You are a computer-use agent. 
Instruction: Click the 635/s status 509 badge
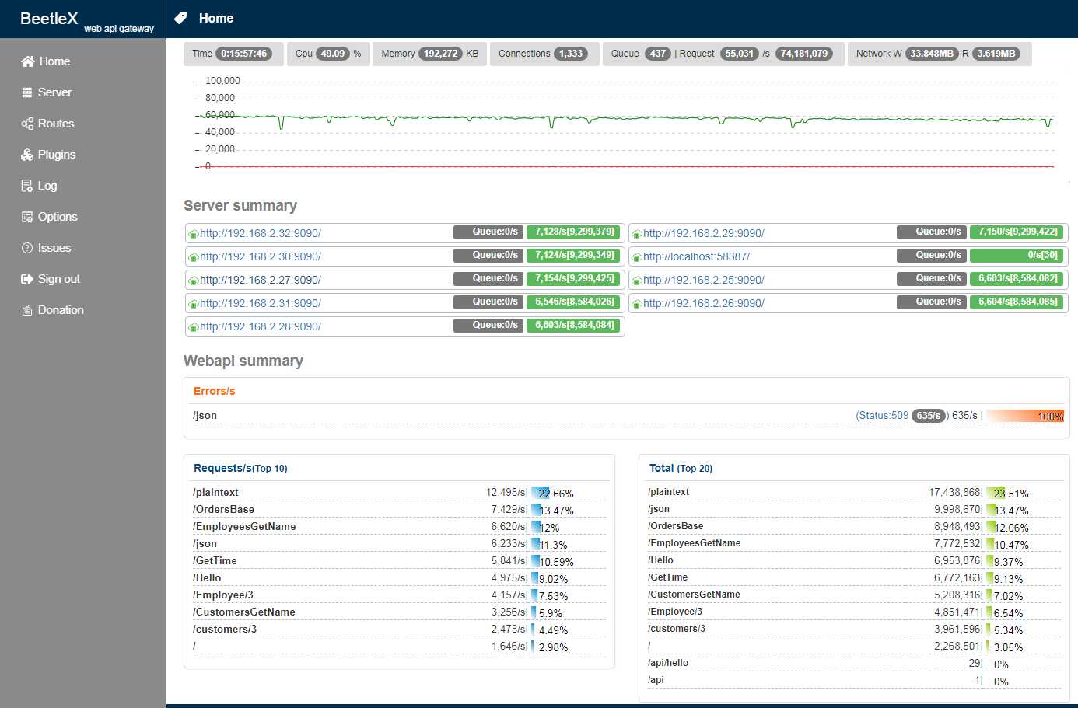[x=929, y=416]
